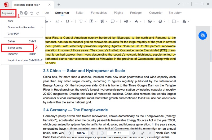Open the stamp tool dropdown arrow
This screenshot has height=140, width=212.
188,21
